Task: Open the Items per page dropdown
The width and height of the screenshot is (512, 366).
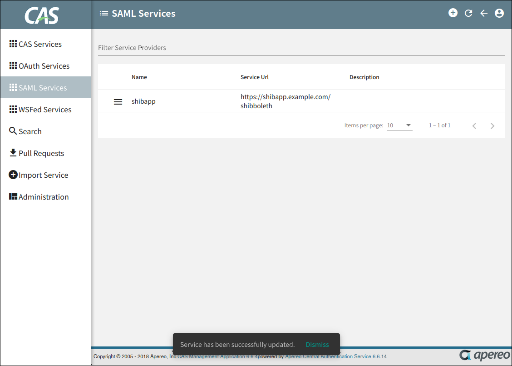Action: click(x=399, y=125)
